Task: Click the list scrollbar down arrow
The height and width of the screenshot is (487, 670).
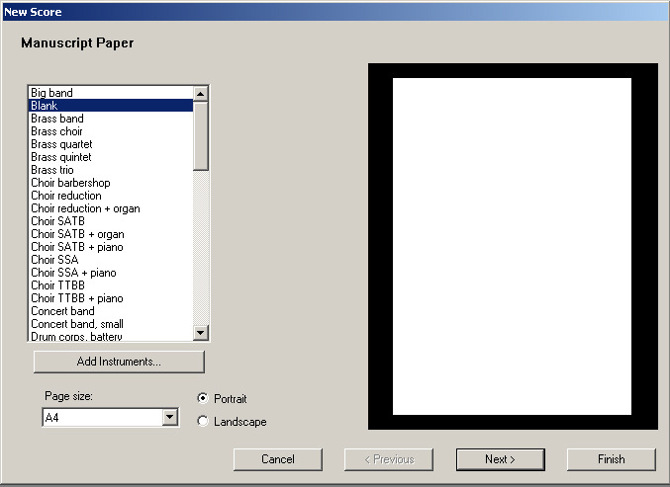Action: tap(200, 332)
